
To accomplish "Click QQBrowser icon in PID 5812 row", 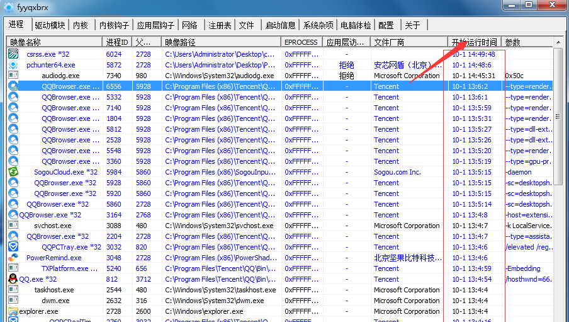I will (13, 129).
